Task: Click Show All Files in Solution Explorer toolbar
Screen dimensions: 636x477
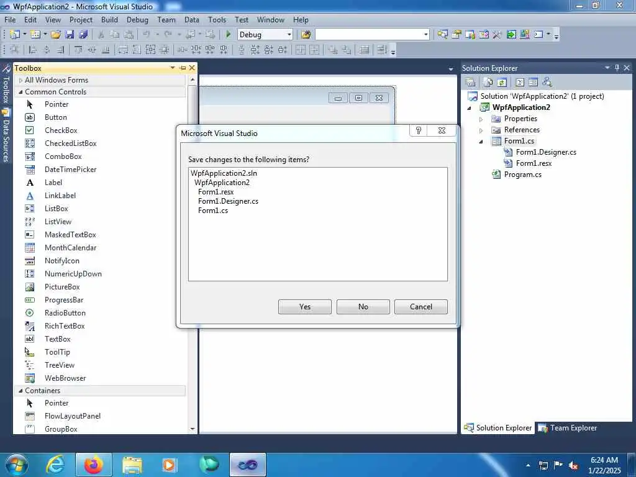Action: (488, 83)
